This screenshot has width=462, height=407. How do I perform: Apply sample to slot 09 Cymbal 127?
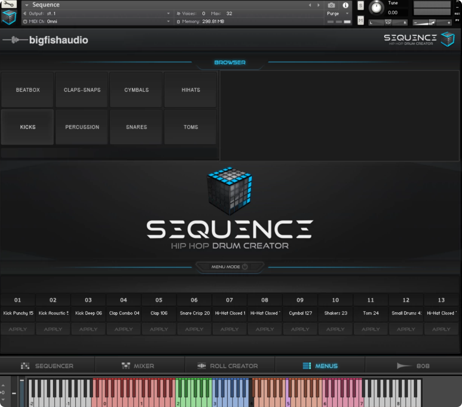[x=300, y=329]
